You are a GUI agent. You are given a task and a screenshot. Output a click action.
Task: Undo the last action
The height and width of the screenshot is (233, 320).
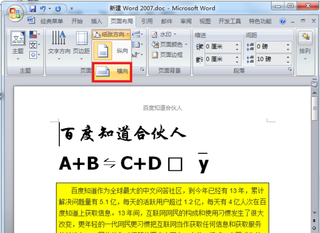[43, 9]
